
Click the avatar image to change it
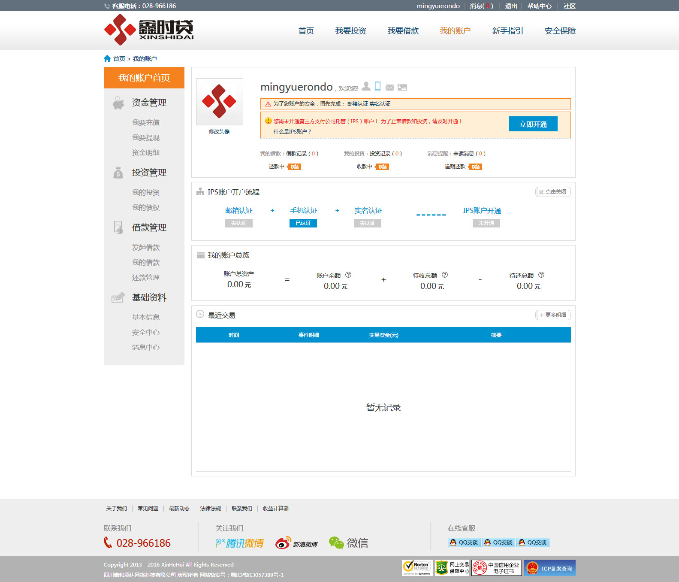pos(219,102)
